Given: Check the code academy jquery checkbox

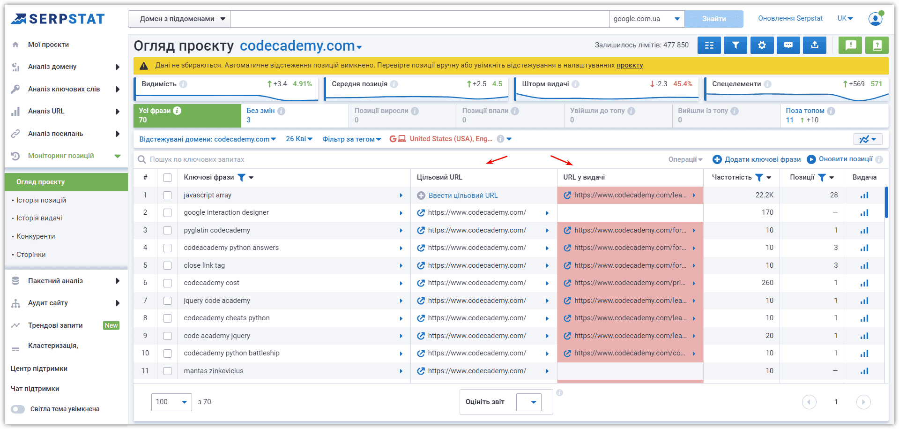Looking at the screenshot, I should [167, 336].
